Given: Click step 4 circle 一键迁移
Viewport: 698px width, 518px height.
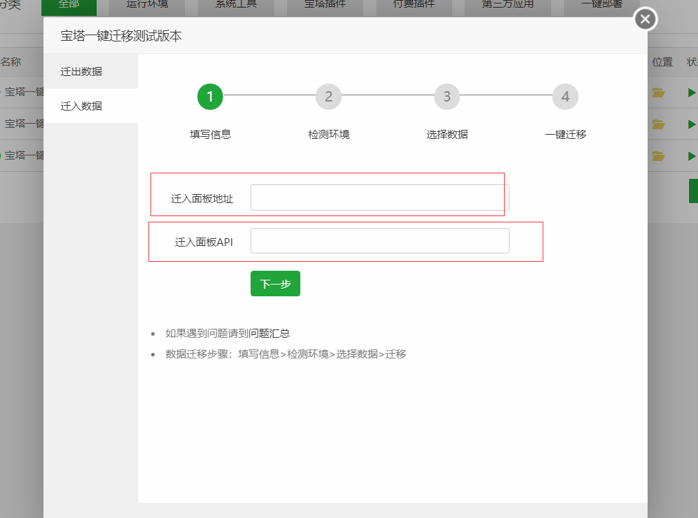Looking at the screenshot, I should [565, 97].
